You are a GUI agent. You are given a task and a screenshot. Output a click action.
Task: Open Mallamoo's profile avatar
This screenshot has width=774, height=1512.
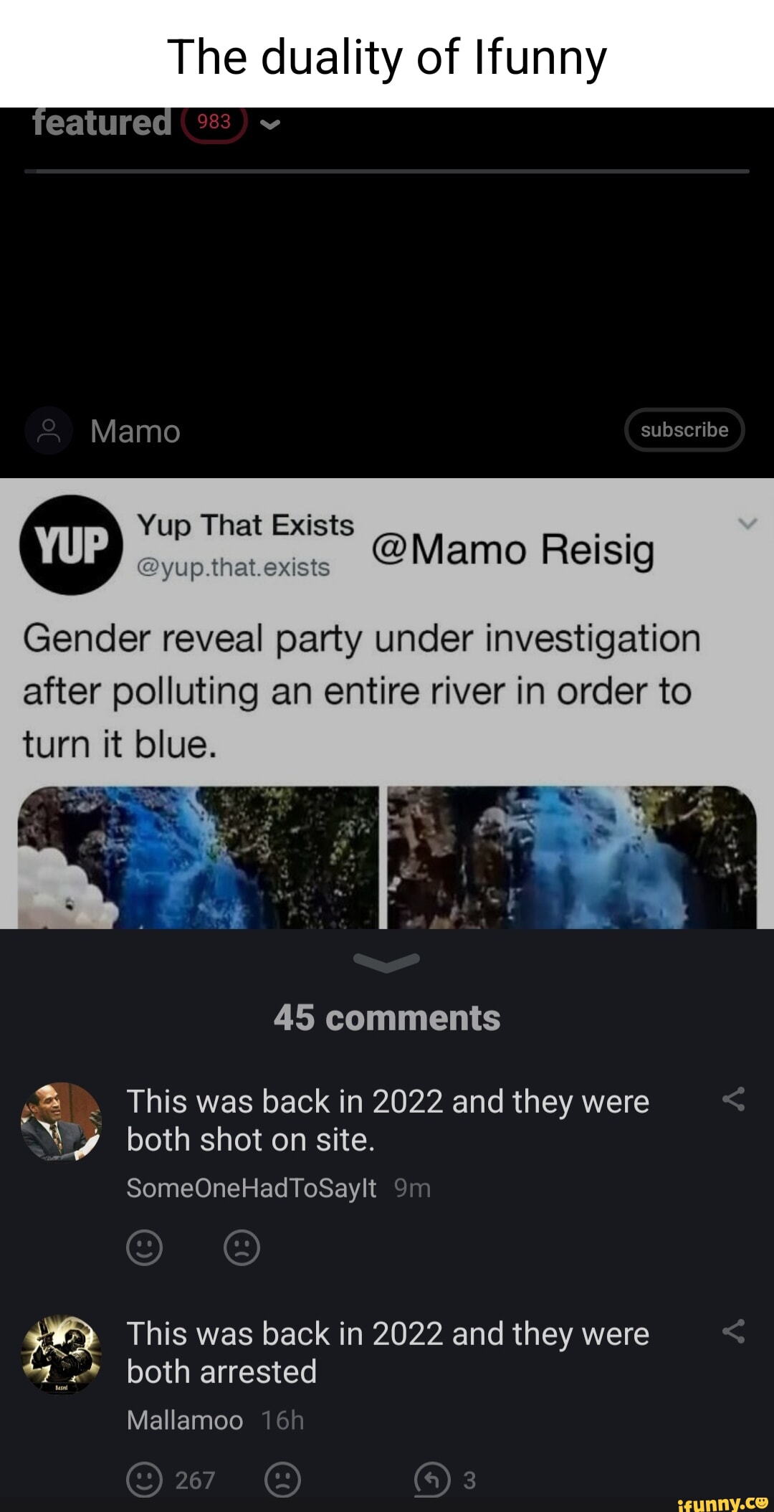click(x=61, y=1354)
